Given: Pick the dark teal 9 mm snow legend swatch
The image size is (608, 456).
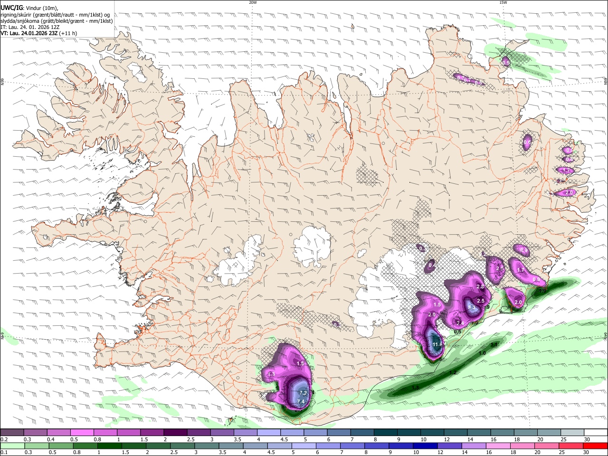Looking at the screenshot, I should (409, 433).
